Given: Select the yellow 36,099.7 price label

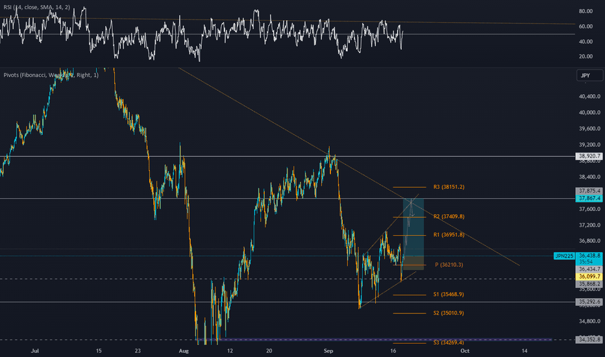Looking at the screenshot, I should (589, 277).
